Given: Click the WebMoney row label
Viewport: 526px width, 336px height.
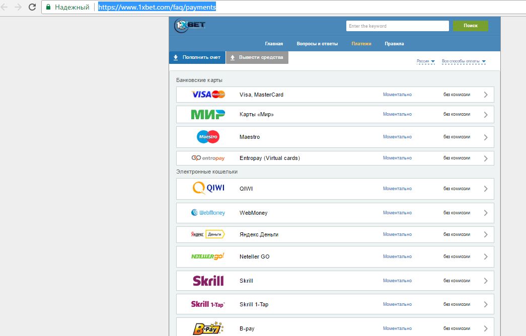Looking at the screenshot, I should click(x=253, y=213).
